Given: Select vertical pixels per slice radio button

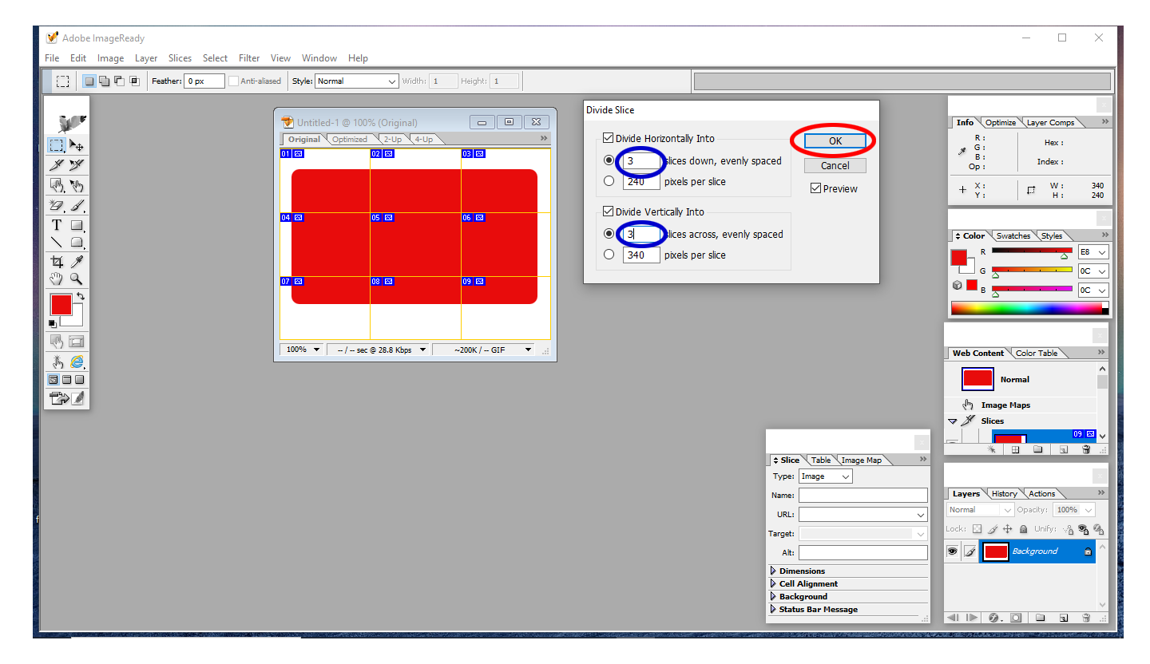Looking at the screenshot, I should tap(609, 255).
